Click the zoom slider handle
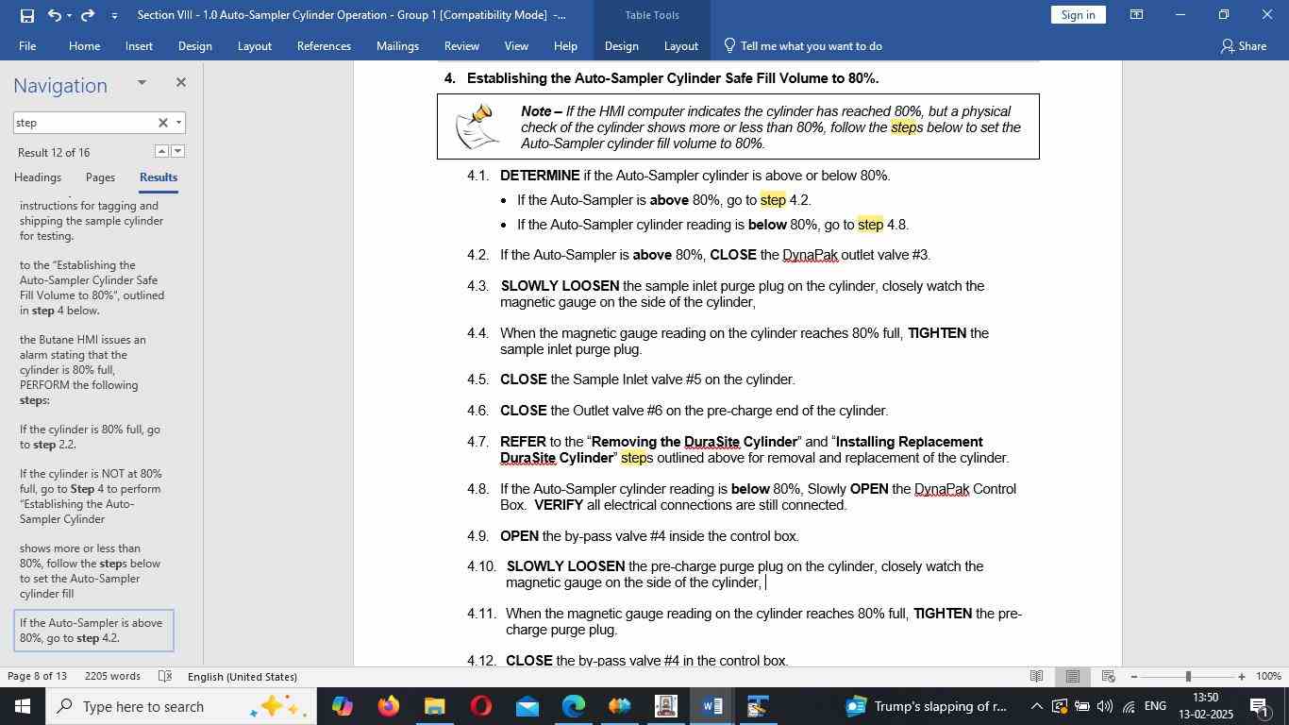 1188,677
